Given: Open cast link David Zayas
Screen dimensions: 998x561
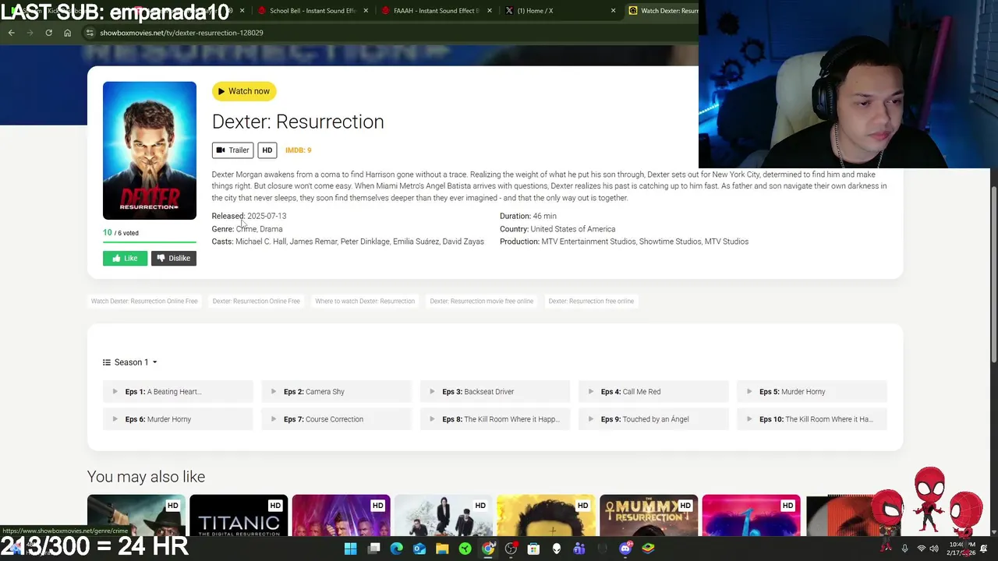Looking at the screenshot, I should [x=463, y=242].
